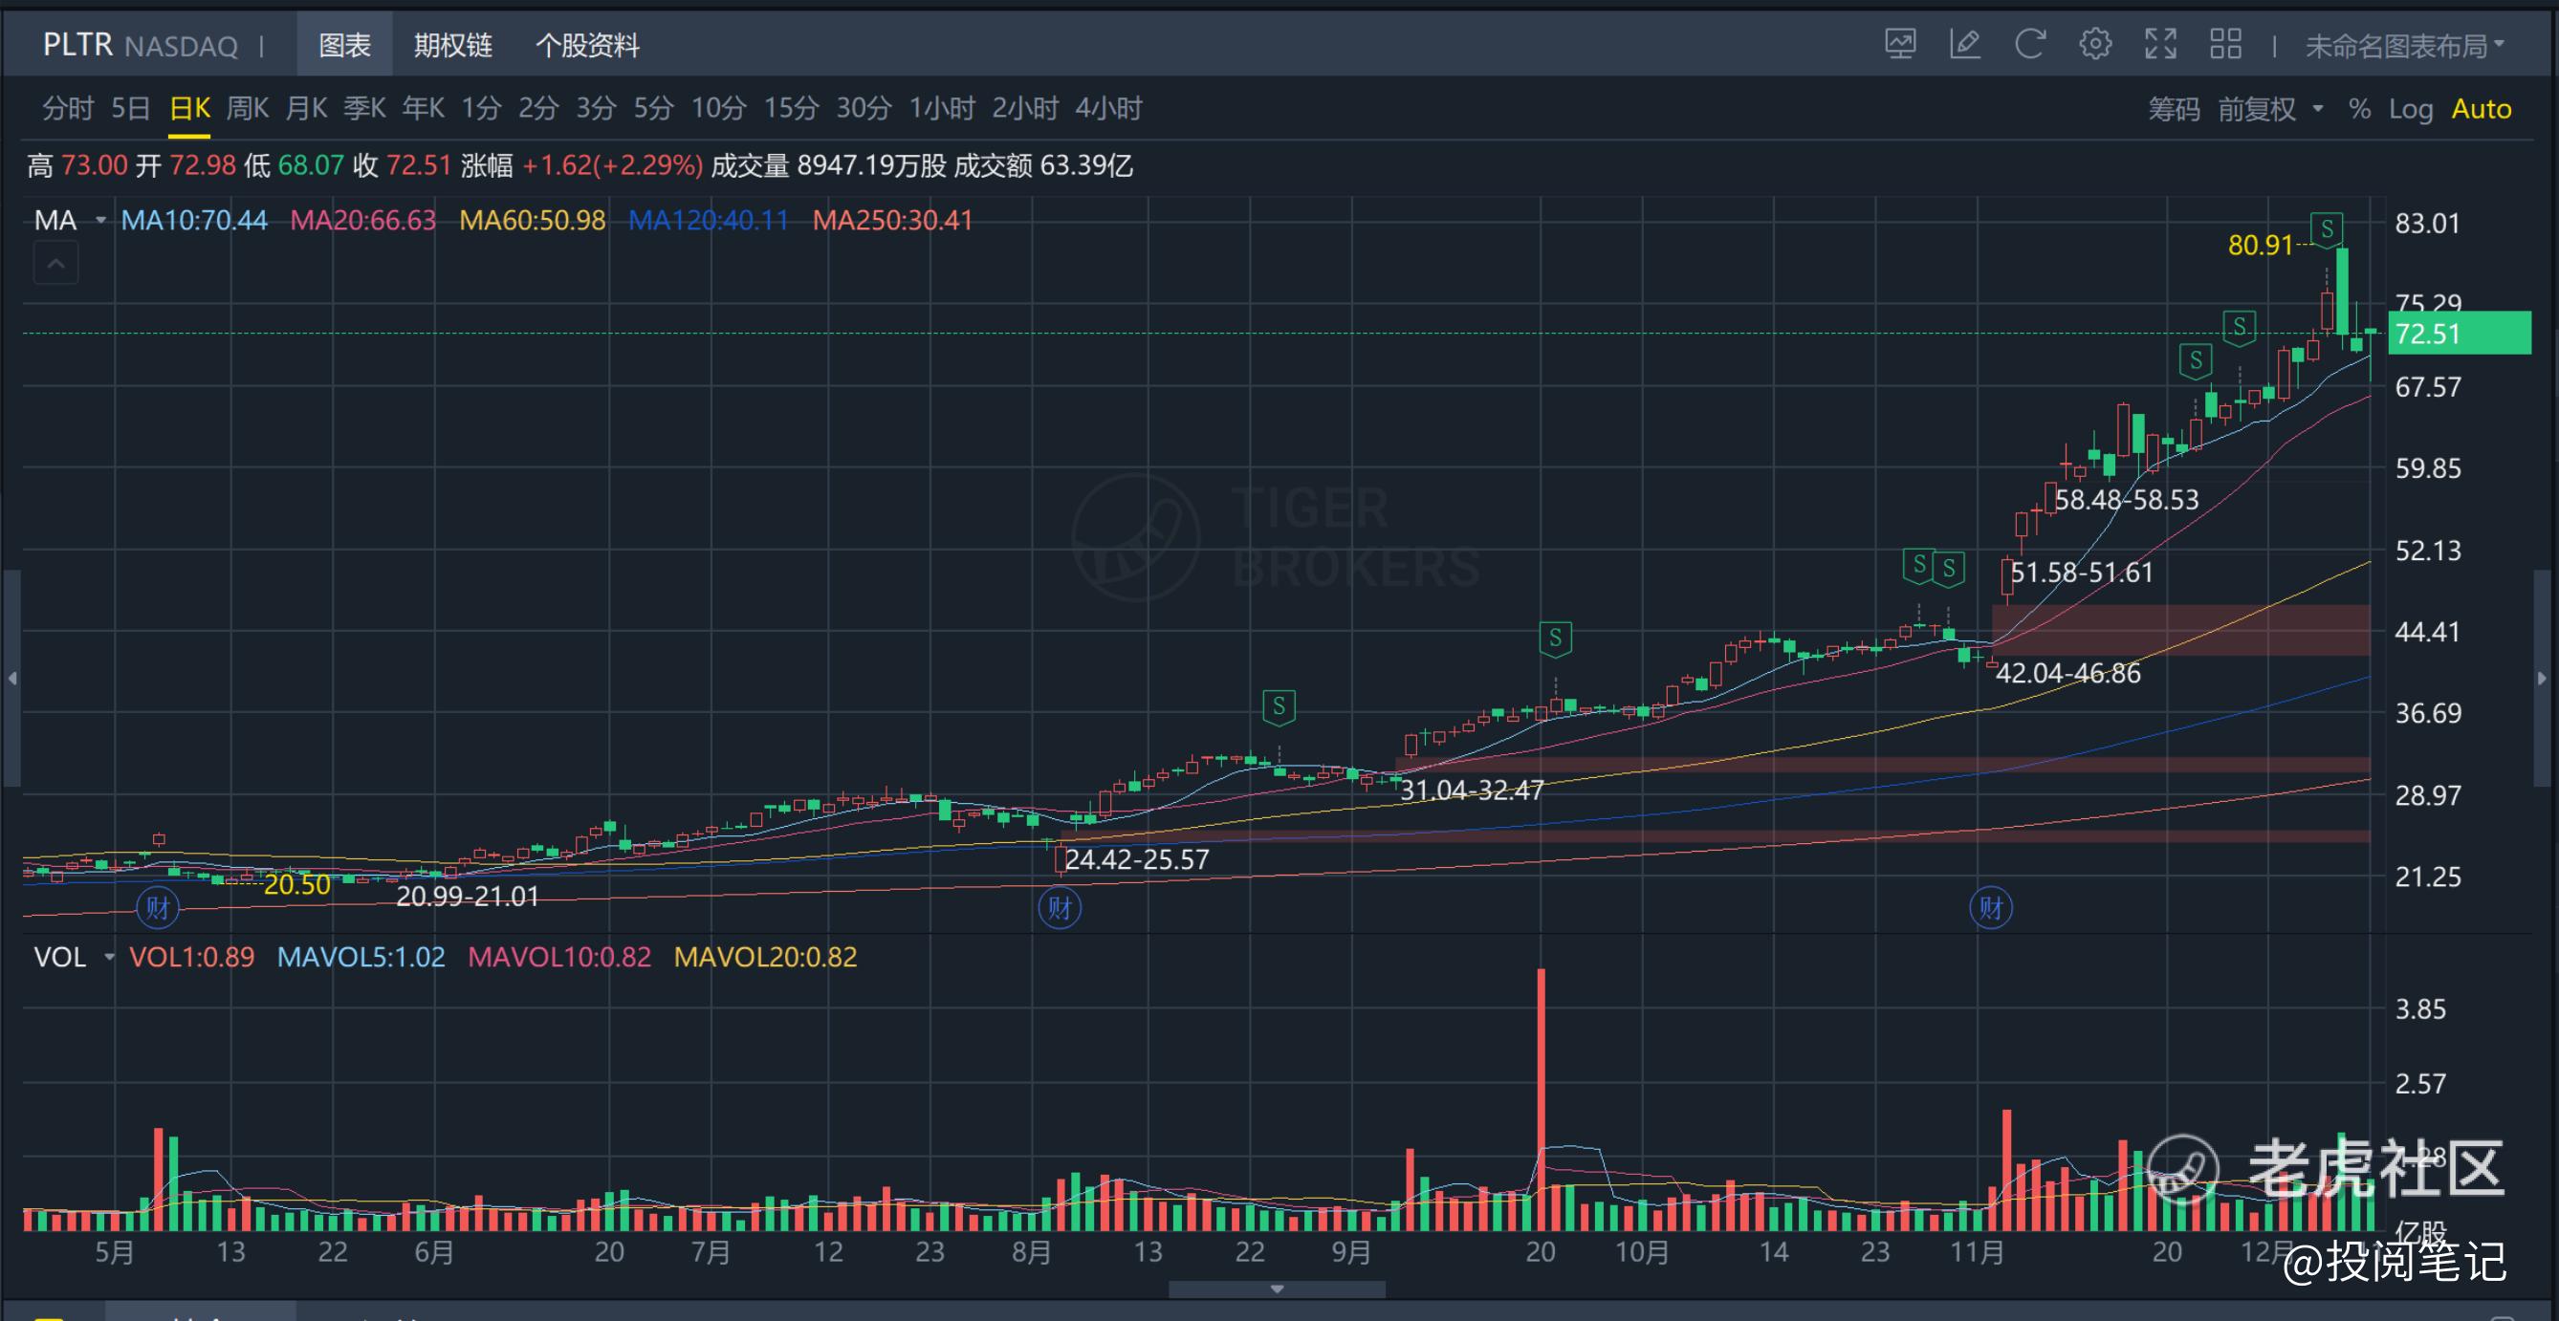Viewport: 2559px width, 1321px height.
Task: Select the 3分 timeframe
Action: pos(596,108)
